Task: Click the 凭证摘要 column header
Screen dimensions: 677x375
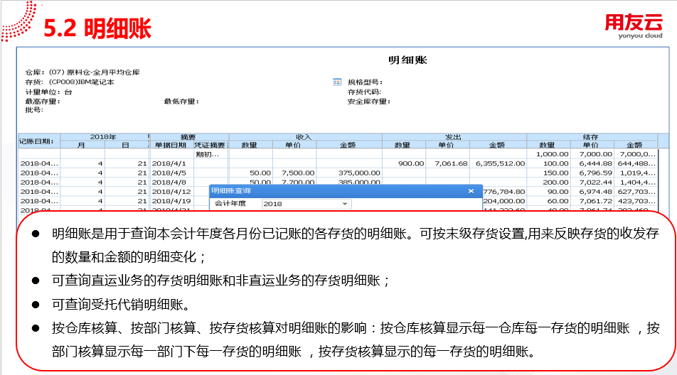Action: [210, 145]
